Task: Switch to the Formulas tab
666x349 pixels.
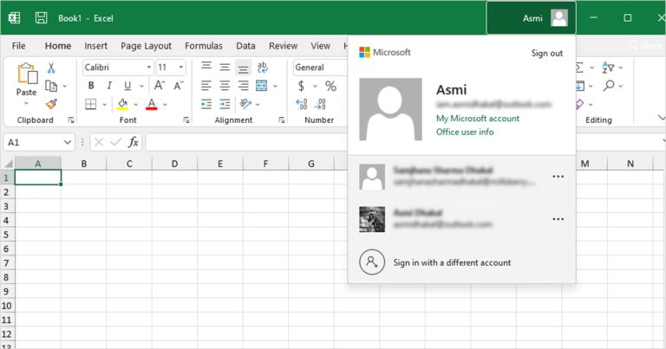Action: click(x=203, y=46)
